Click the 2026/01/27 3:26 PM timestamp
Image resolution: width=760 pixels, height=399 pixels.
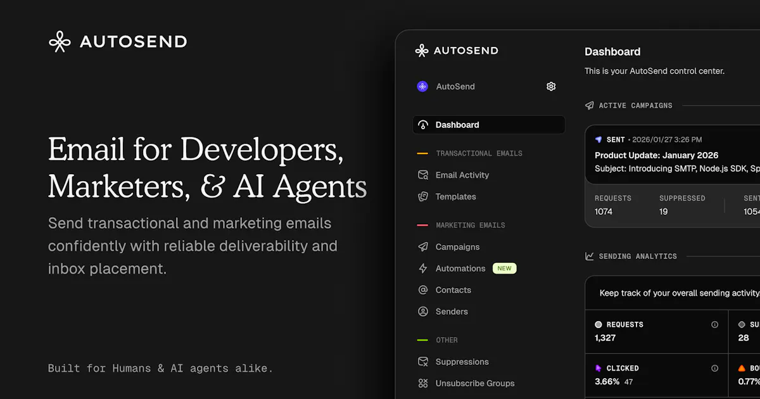667,139
